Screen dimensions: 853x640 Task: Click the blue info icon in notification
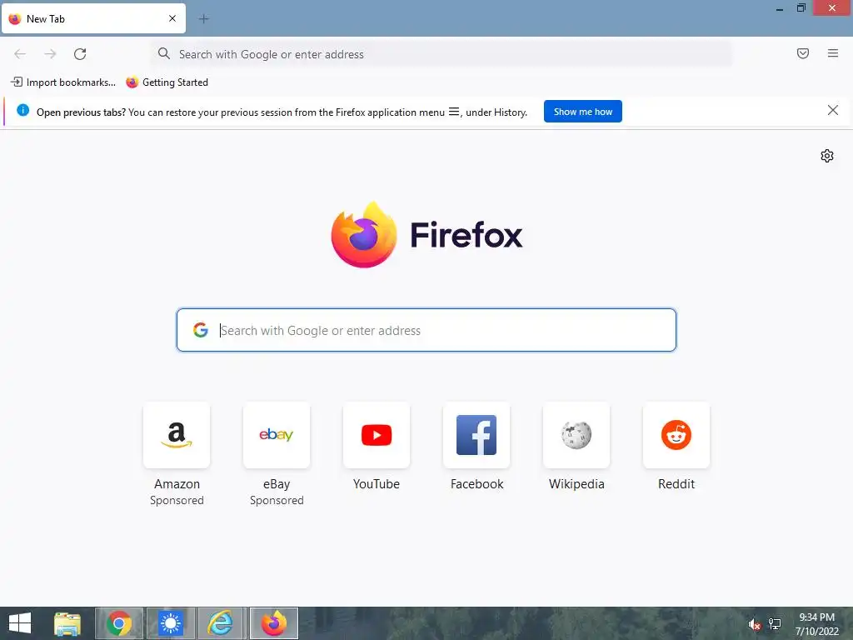click(x=22, y=111)
